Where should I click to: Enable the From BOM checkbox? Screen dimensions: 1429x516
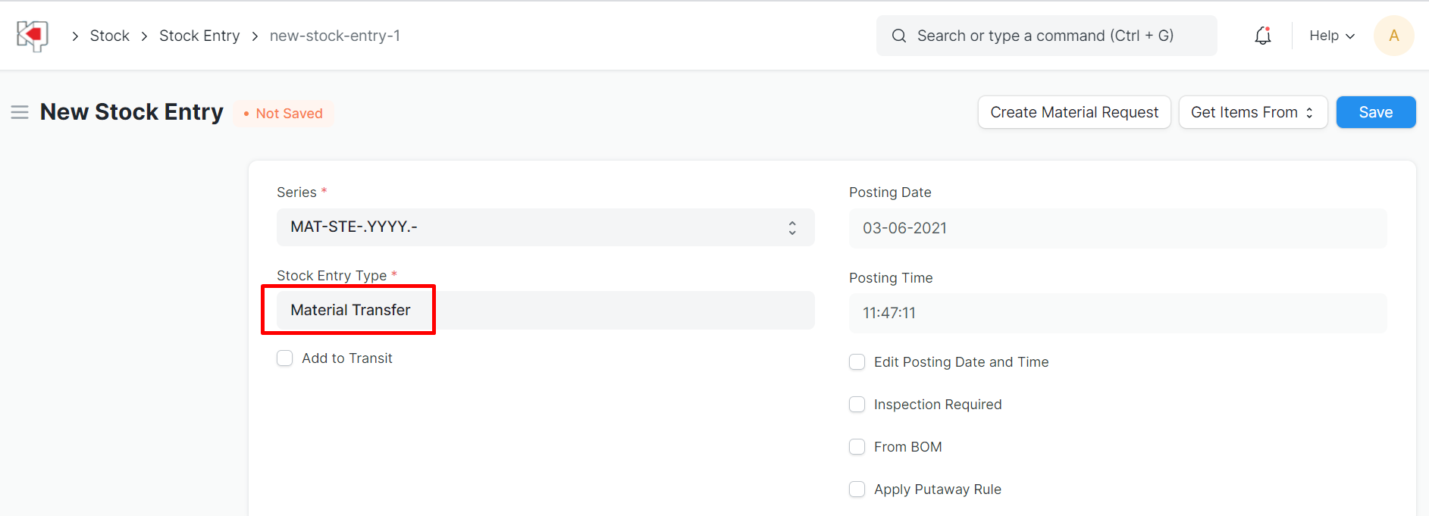tap(857, 447)
